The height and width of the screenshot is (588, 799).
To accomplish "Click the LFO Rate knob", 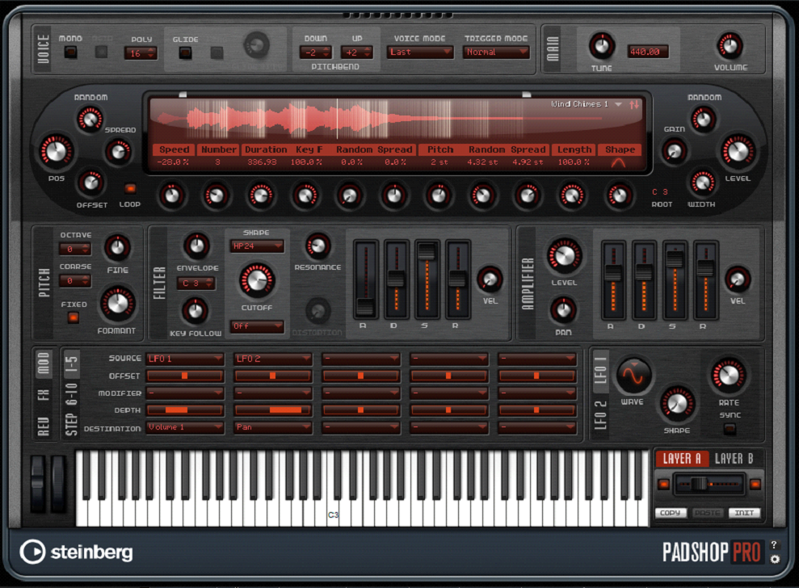I will click(728, 376).
